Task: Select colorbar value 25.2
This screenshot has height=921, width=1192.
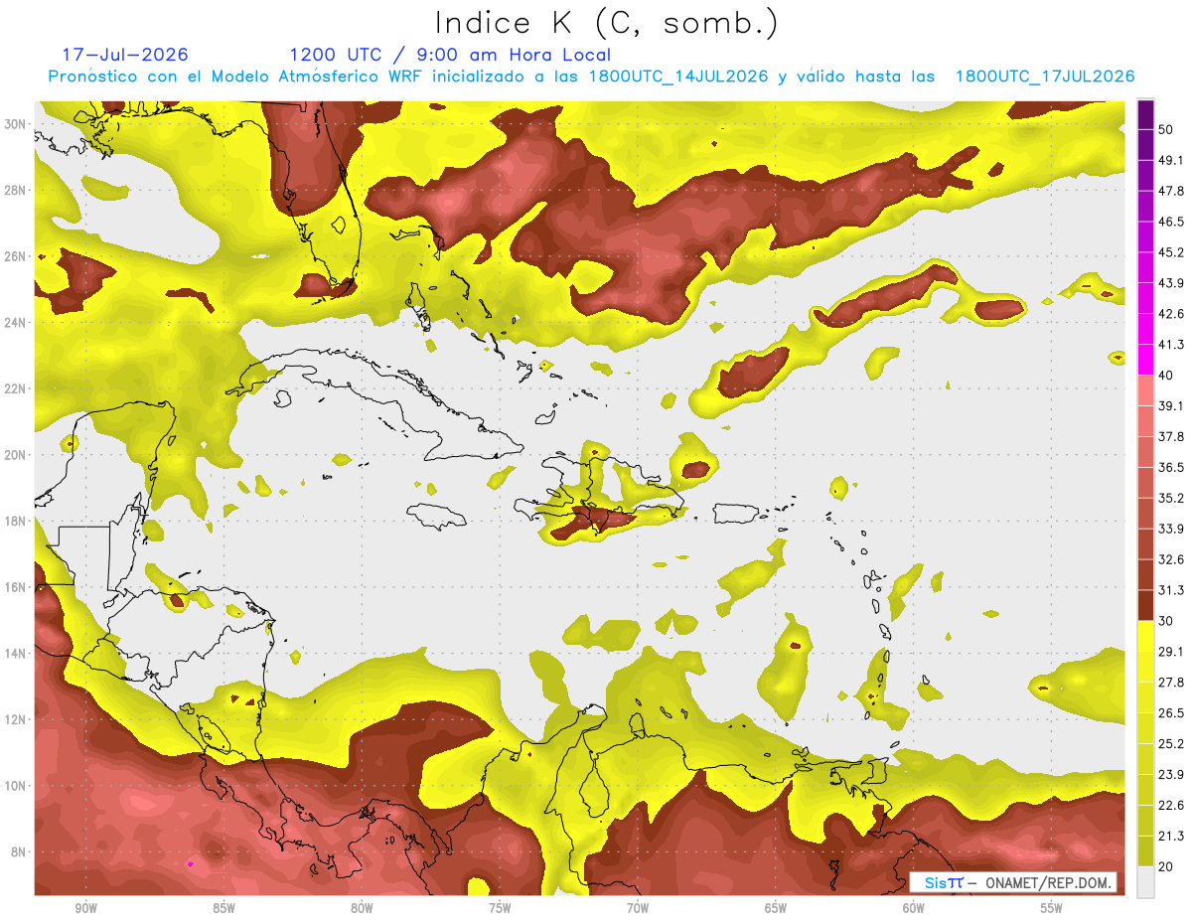Action: pos(1171,743)
